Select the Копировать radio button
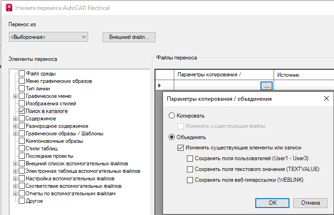The image size is (334, 215). tap(172, 116)
